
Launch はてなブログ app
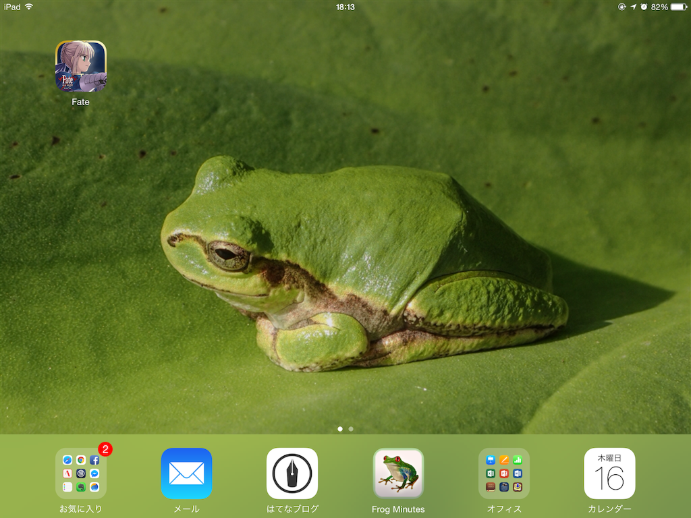point(292,473)
